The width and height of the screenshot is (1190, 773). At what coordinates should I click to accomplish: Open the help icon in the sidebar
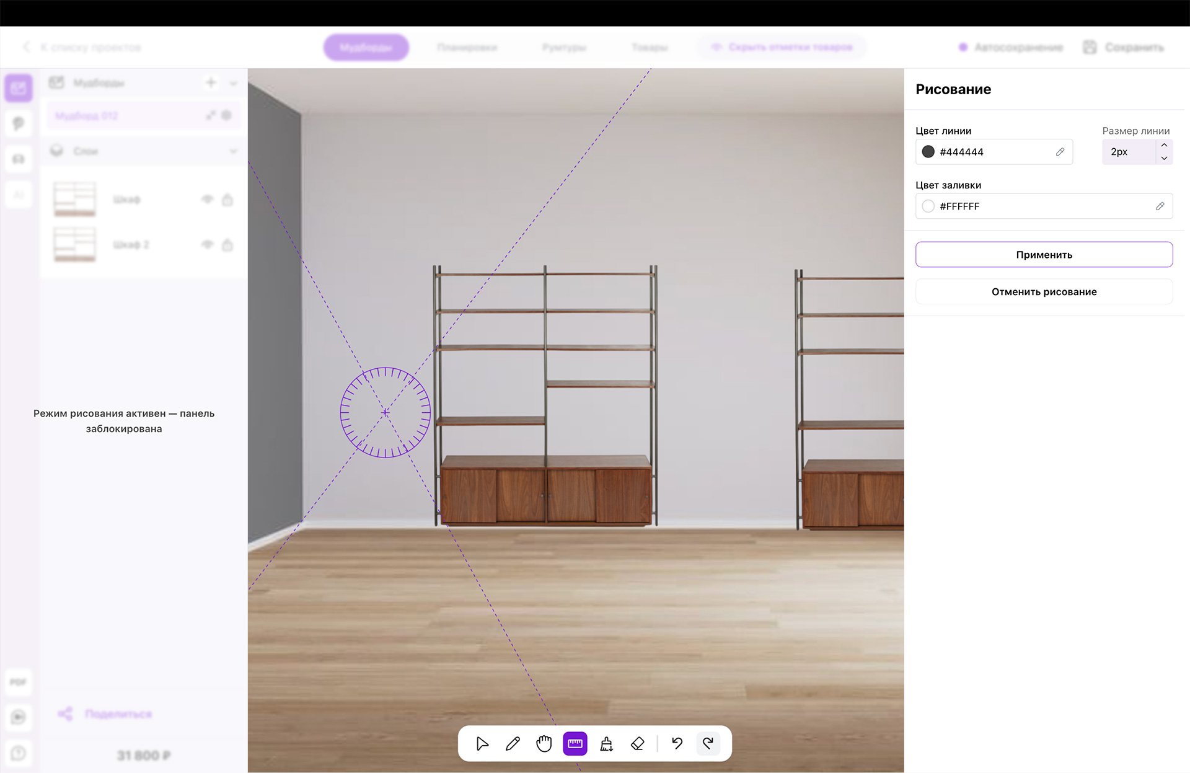click(x=19, y=753)
